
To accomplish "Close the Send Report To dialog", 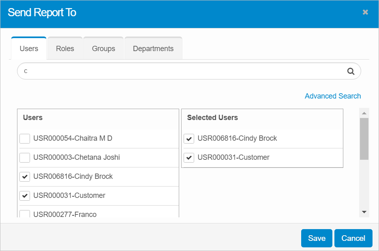I will 365,12.
